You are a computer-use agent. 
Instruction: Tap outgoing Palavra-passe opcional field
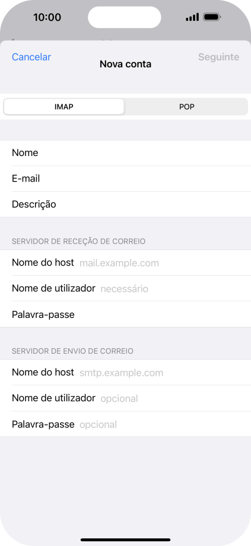(x=125, y=424)
